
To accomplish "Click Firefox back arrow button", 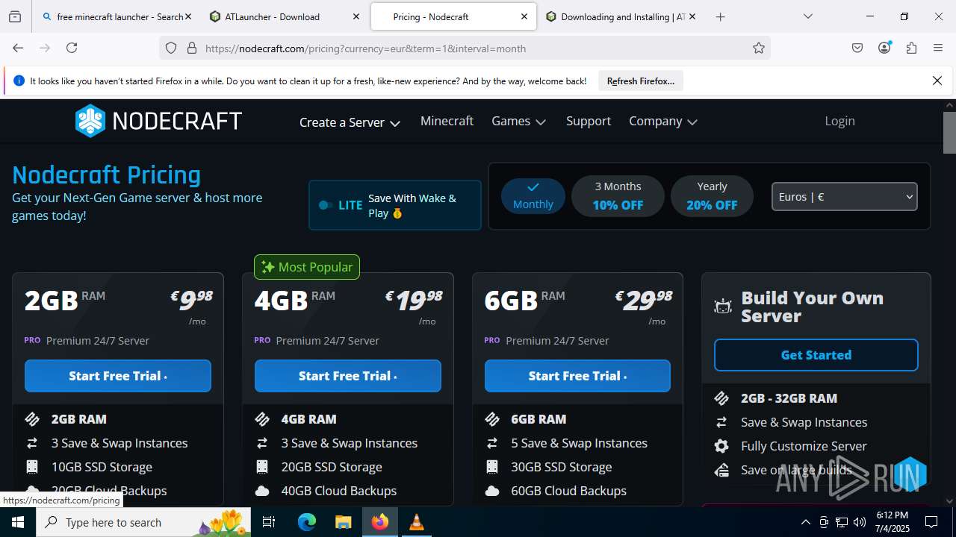I will [18, 48].
